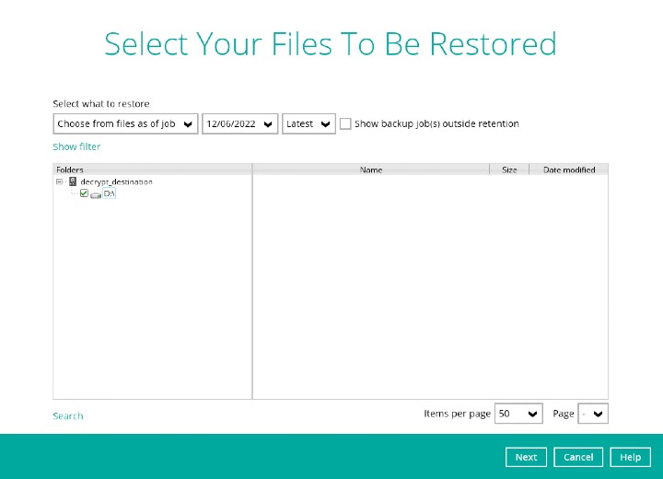Click the decrypt_destination server icon
Image resolution: width=663 pixels, height=479 pixels.
click(x=73, y=182)
